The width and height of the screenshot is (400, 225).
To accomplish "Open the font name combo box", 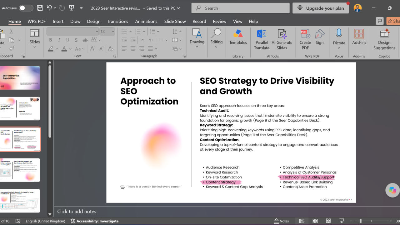I will (72, 32).
